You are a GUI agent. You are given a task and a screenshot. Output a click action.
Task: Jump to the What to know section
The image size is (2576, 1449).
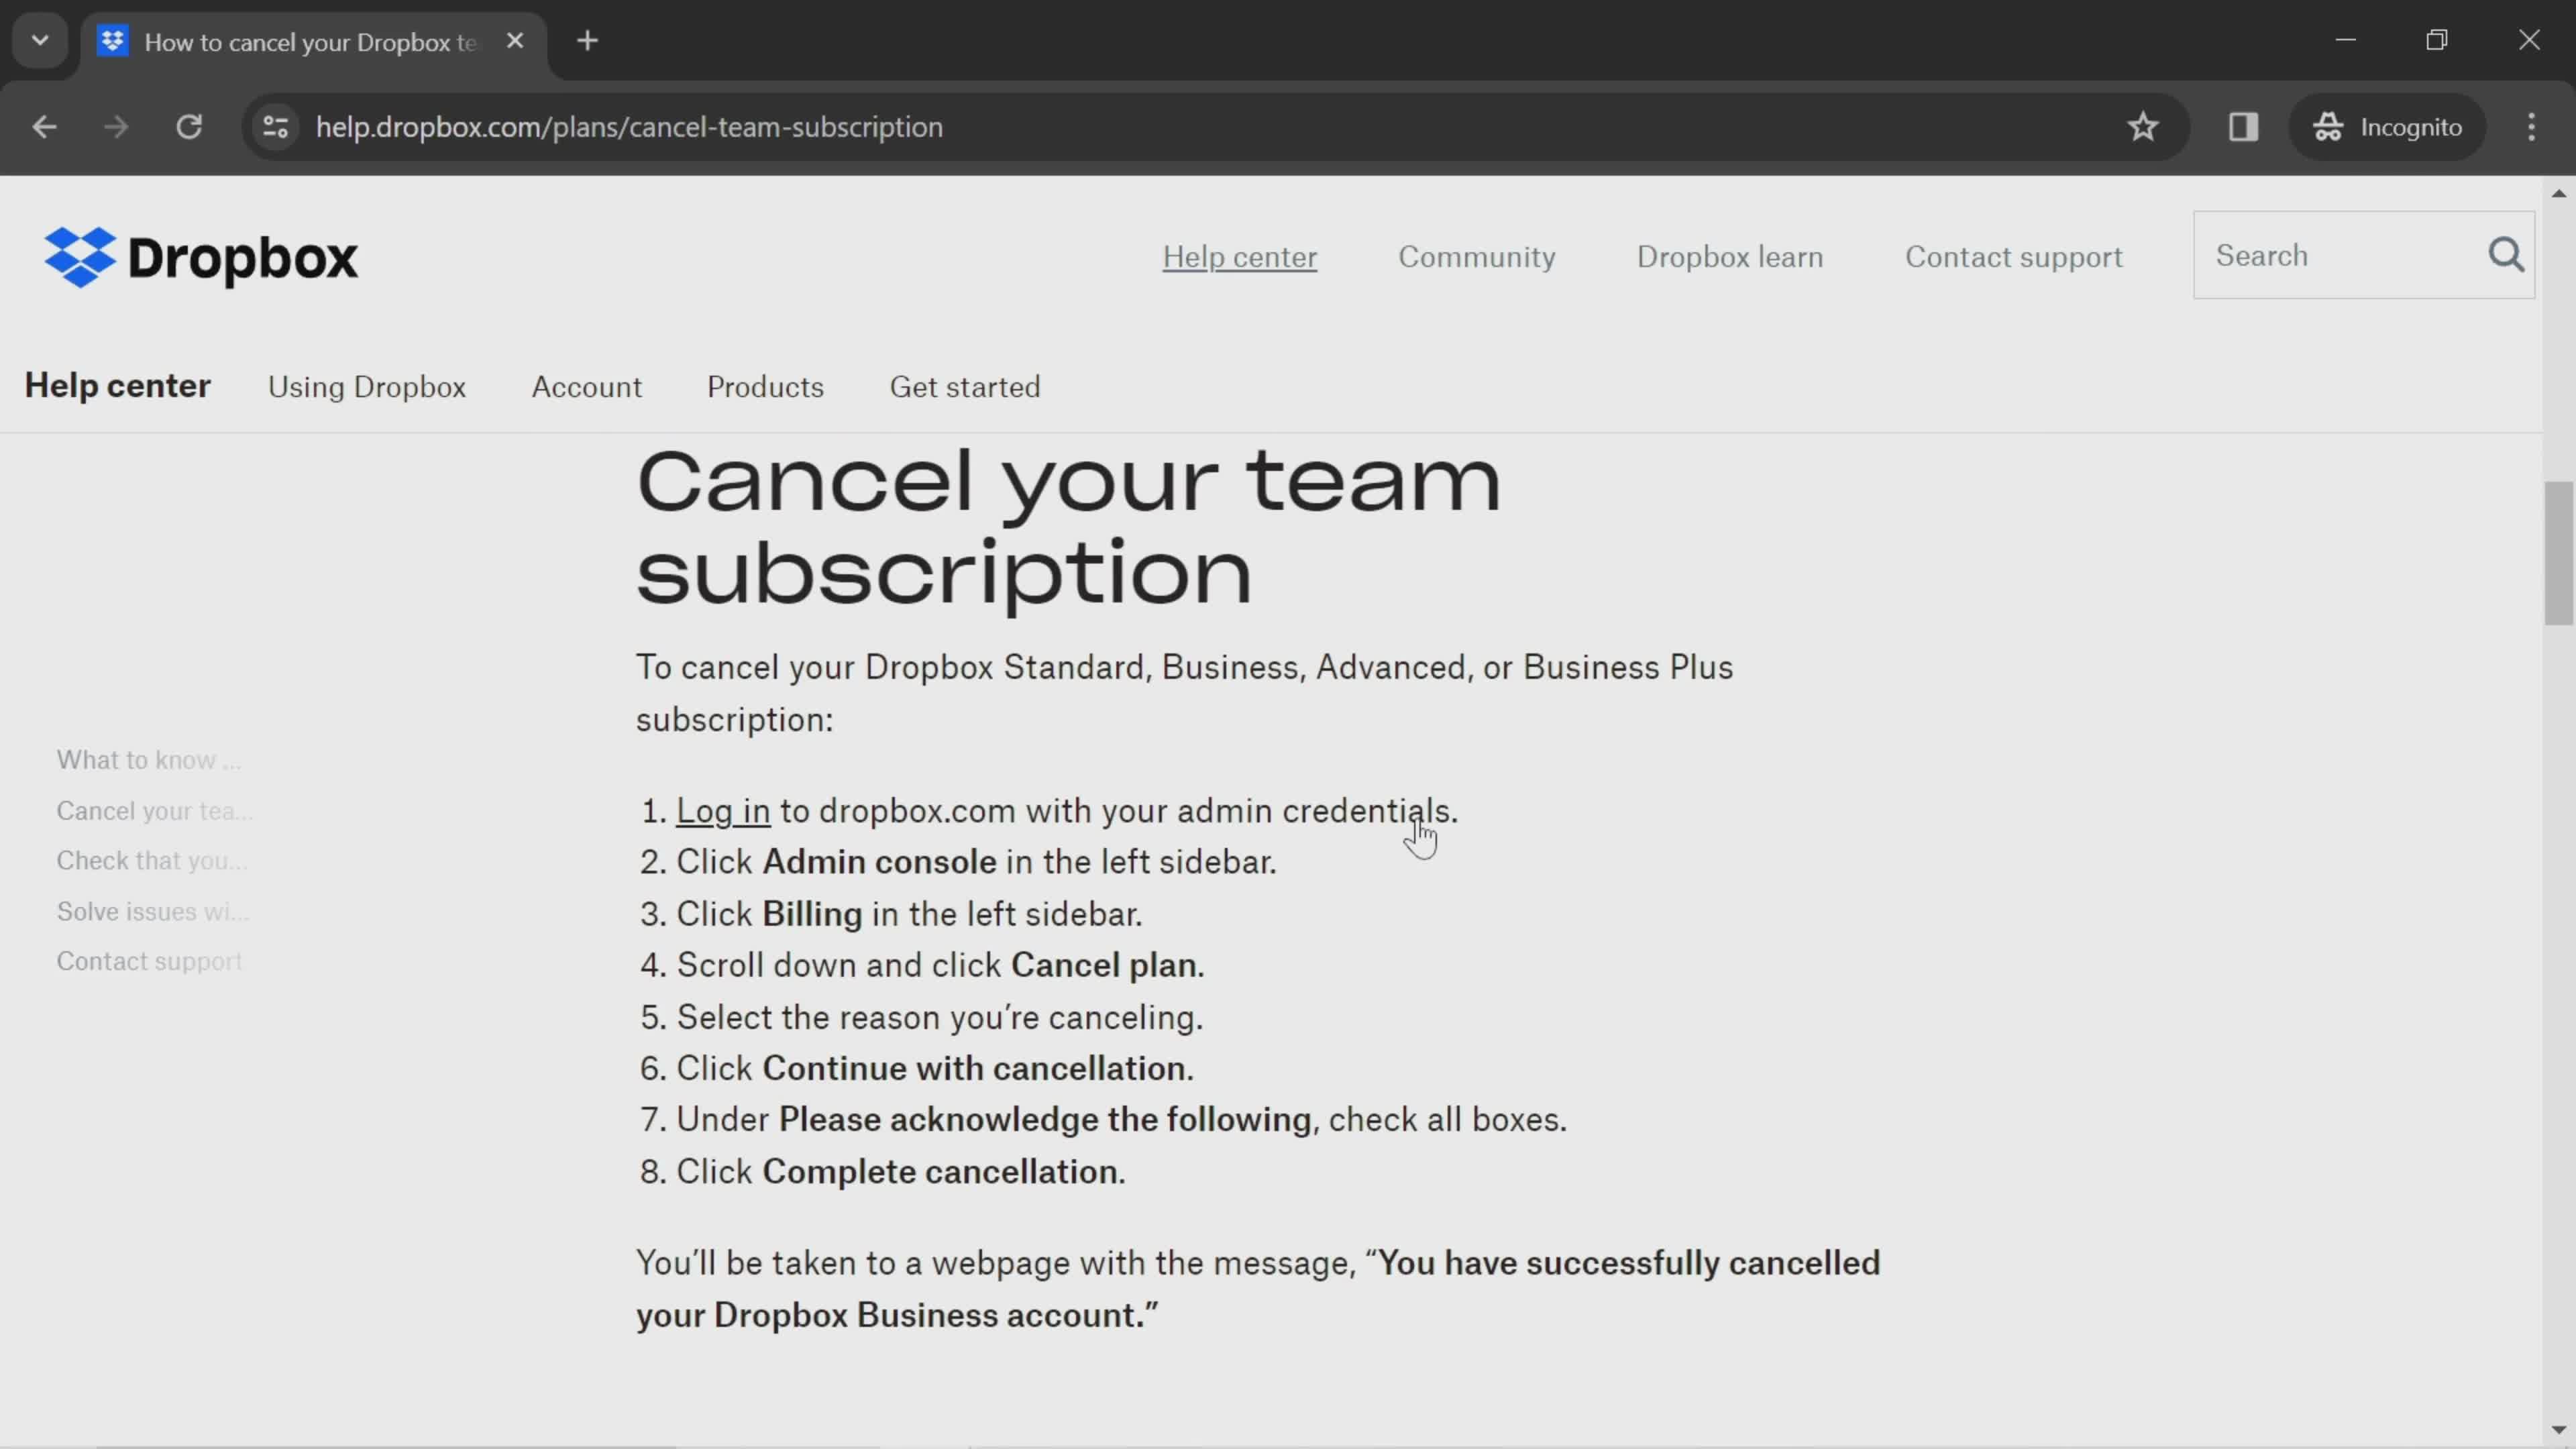[149, 760]
